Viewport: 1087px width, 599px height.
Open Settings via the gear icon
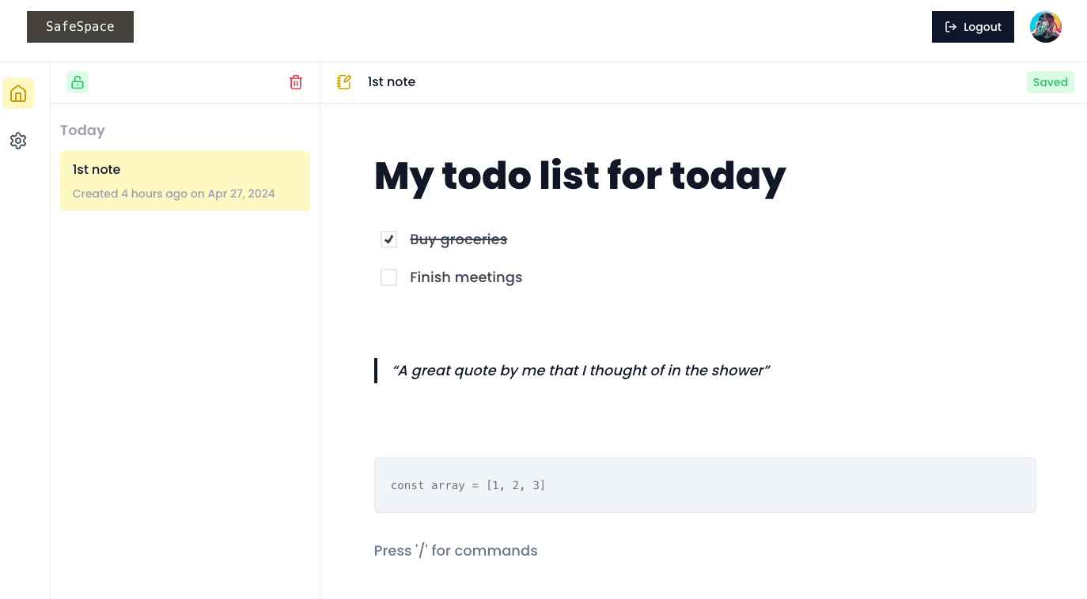[18, 141]
